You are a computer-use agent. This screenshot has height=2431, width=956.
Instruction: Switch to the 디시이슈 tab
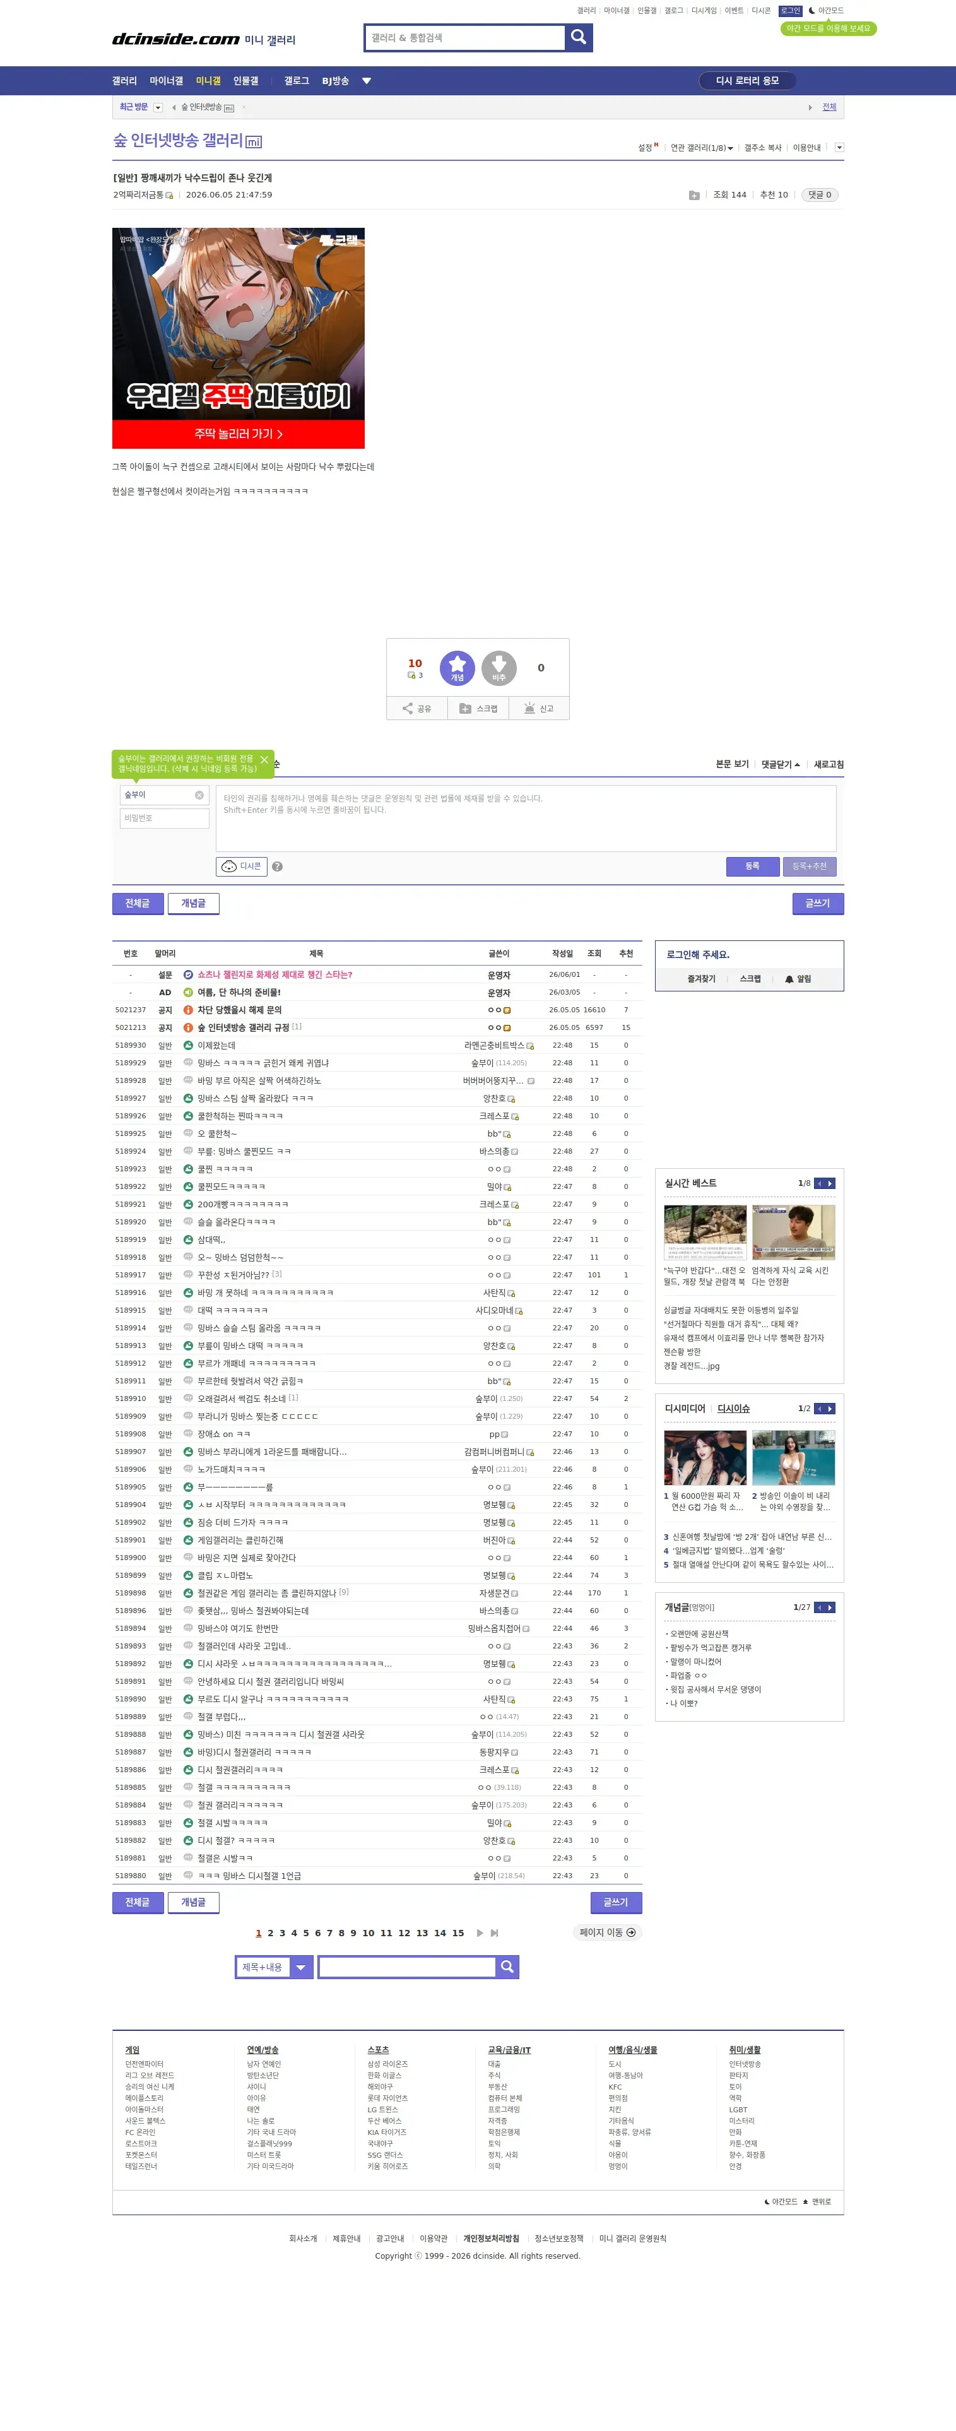(x=733, y=1409)
